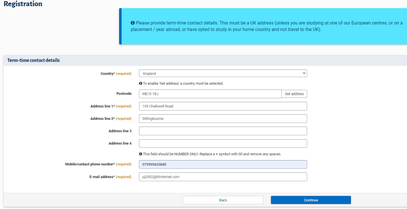This screenshot has width=407, height=209.
Task: Click the Mobile/contact phone number label
Action: (98, 164)
